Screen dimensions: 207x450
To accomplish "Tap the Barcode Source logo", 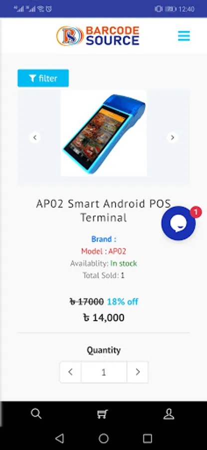I will tap(98, 36).
